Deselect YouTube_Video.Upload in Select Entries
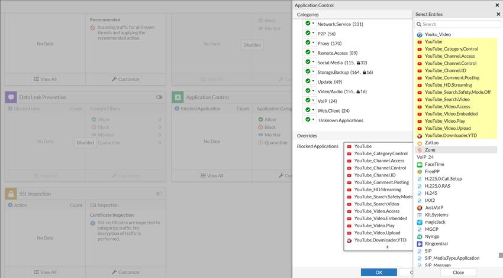 pos(456,128)
